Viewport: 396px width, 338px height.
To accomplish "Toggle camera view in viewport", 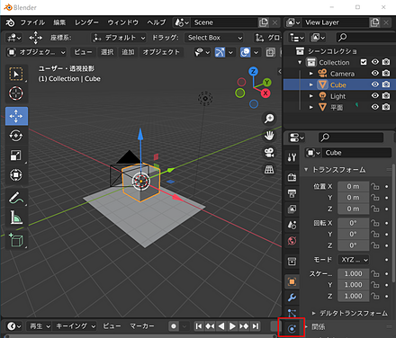I will click(269, 153).
